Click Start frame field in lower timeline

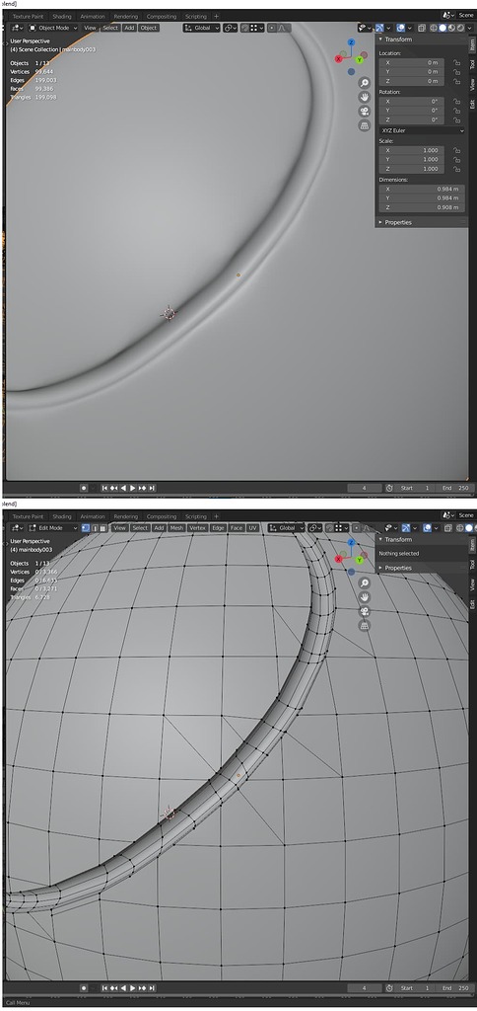[x=415, y=987]
